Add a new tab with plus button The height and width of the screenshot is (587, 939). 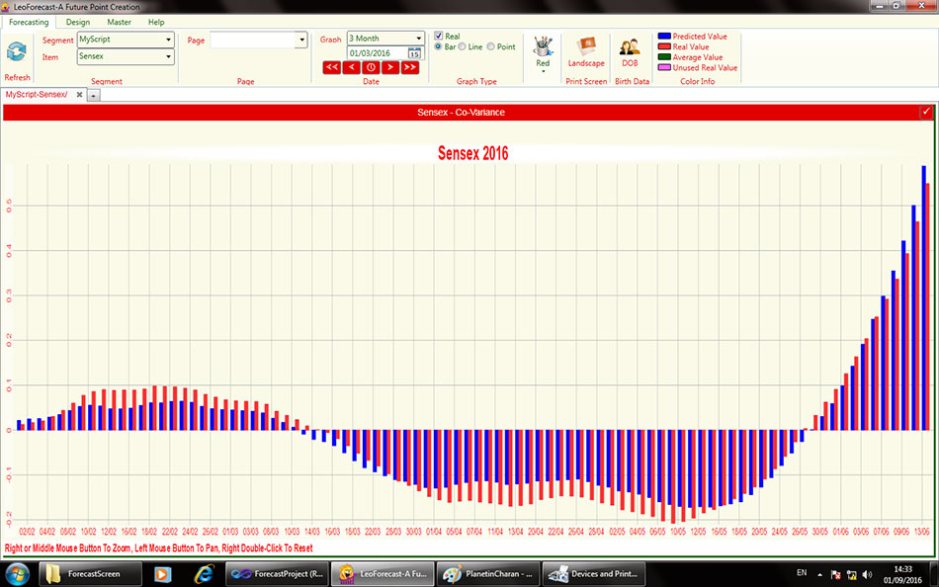(94, 95)
